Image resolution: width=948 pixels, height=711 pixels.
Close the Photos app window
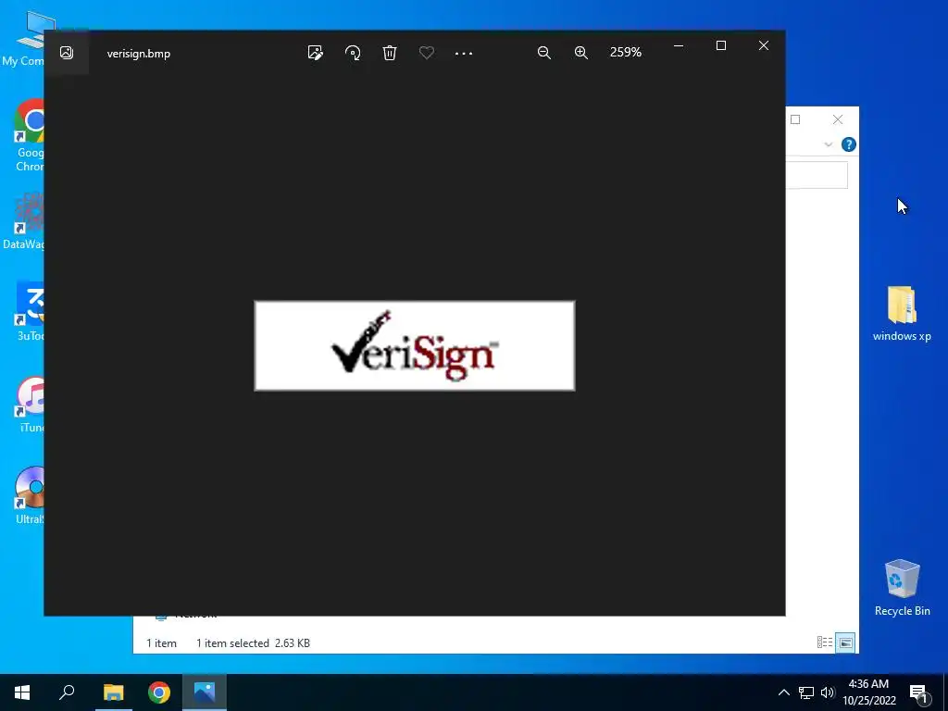(x=764, y=46)
